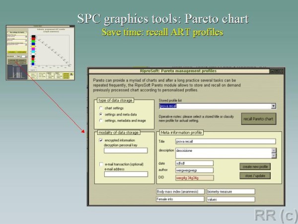Click the decryption personal key field

(x=126, y=150)
